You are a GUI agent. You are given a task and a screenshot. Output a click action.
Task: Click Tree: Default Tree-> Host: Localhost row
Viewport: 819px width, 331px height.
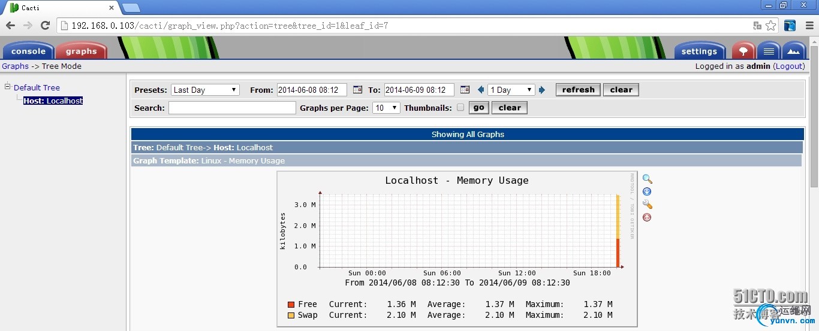pos(467,147)
